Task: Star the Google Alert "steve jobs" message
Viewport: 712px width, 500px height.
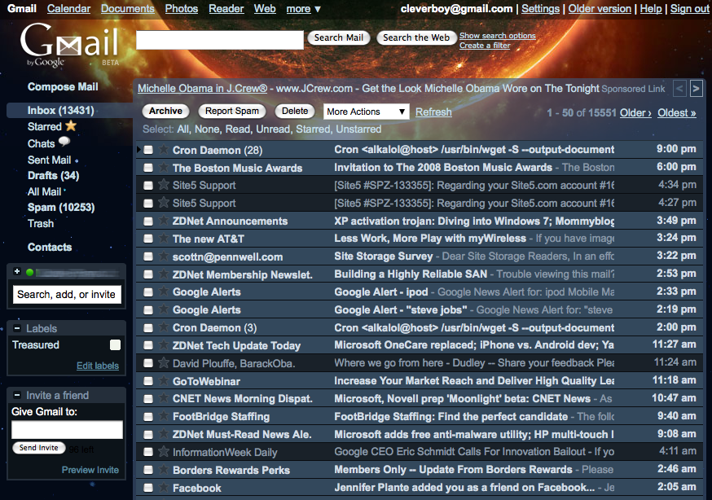Action: click(x=164, y=309)
